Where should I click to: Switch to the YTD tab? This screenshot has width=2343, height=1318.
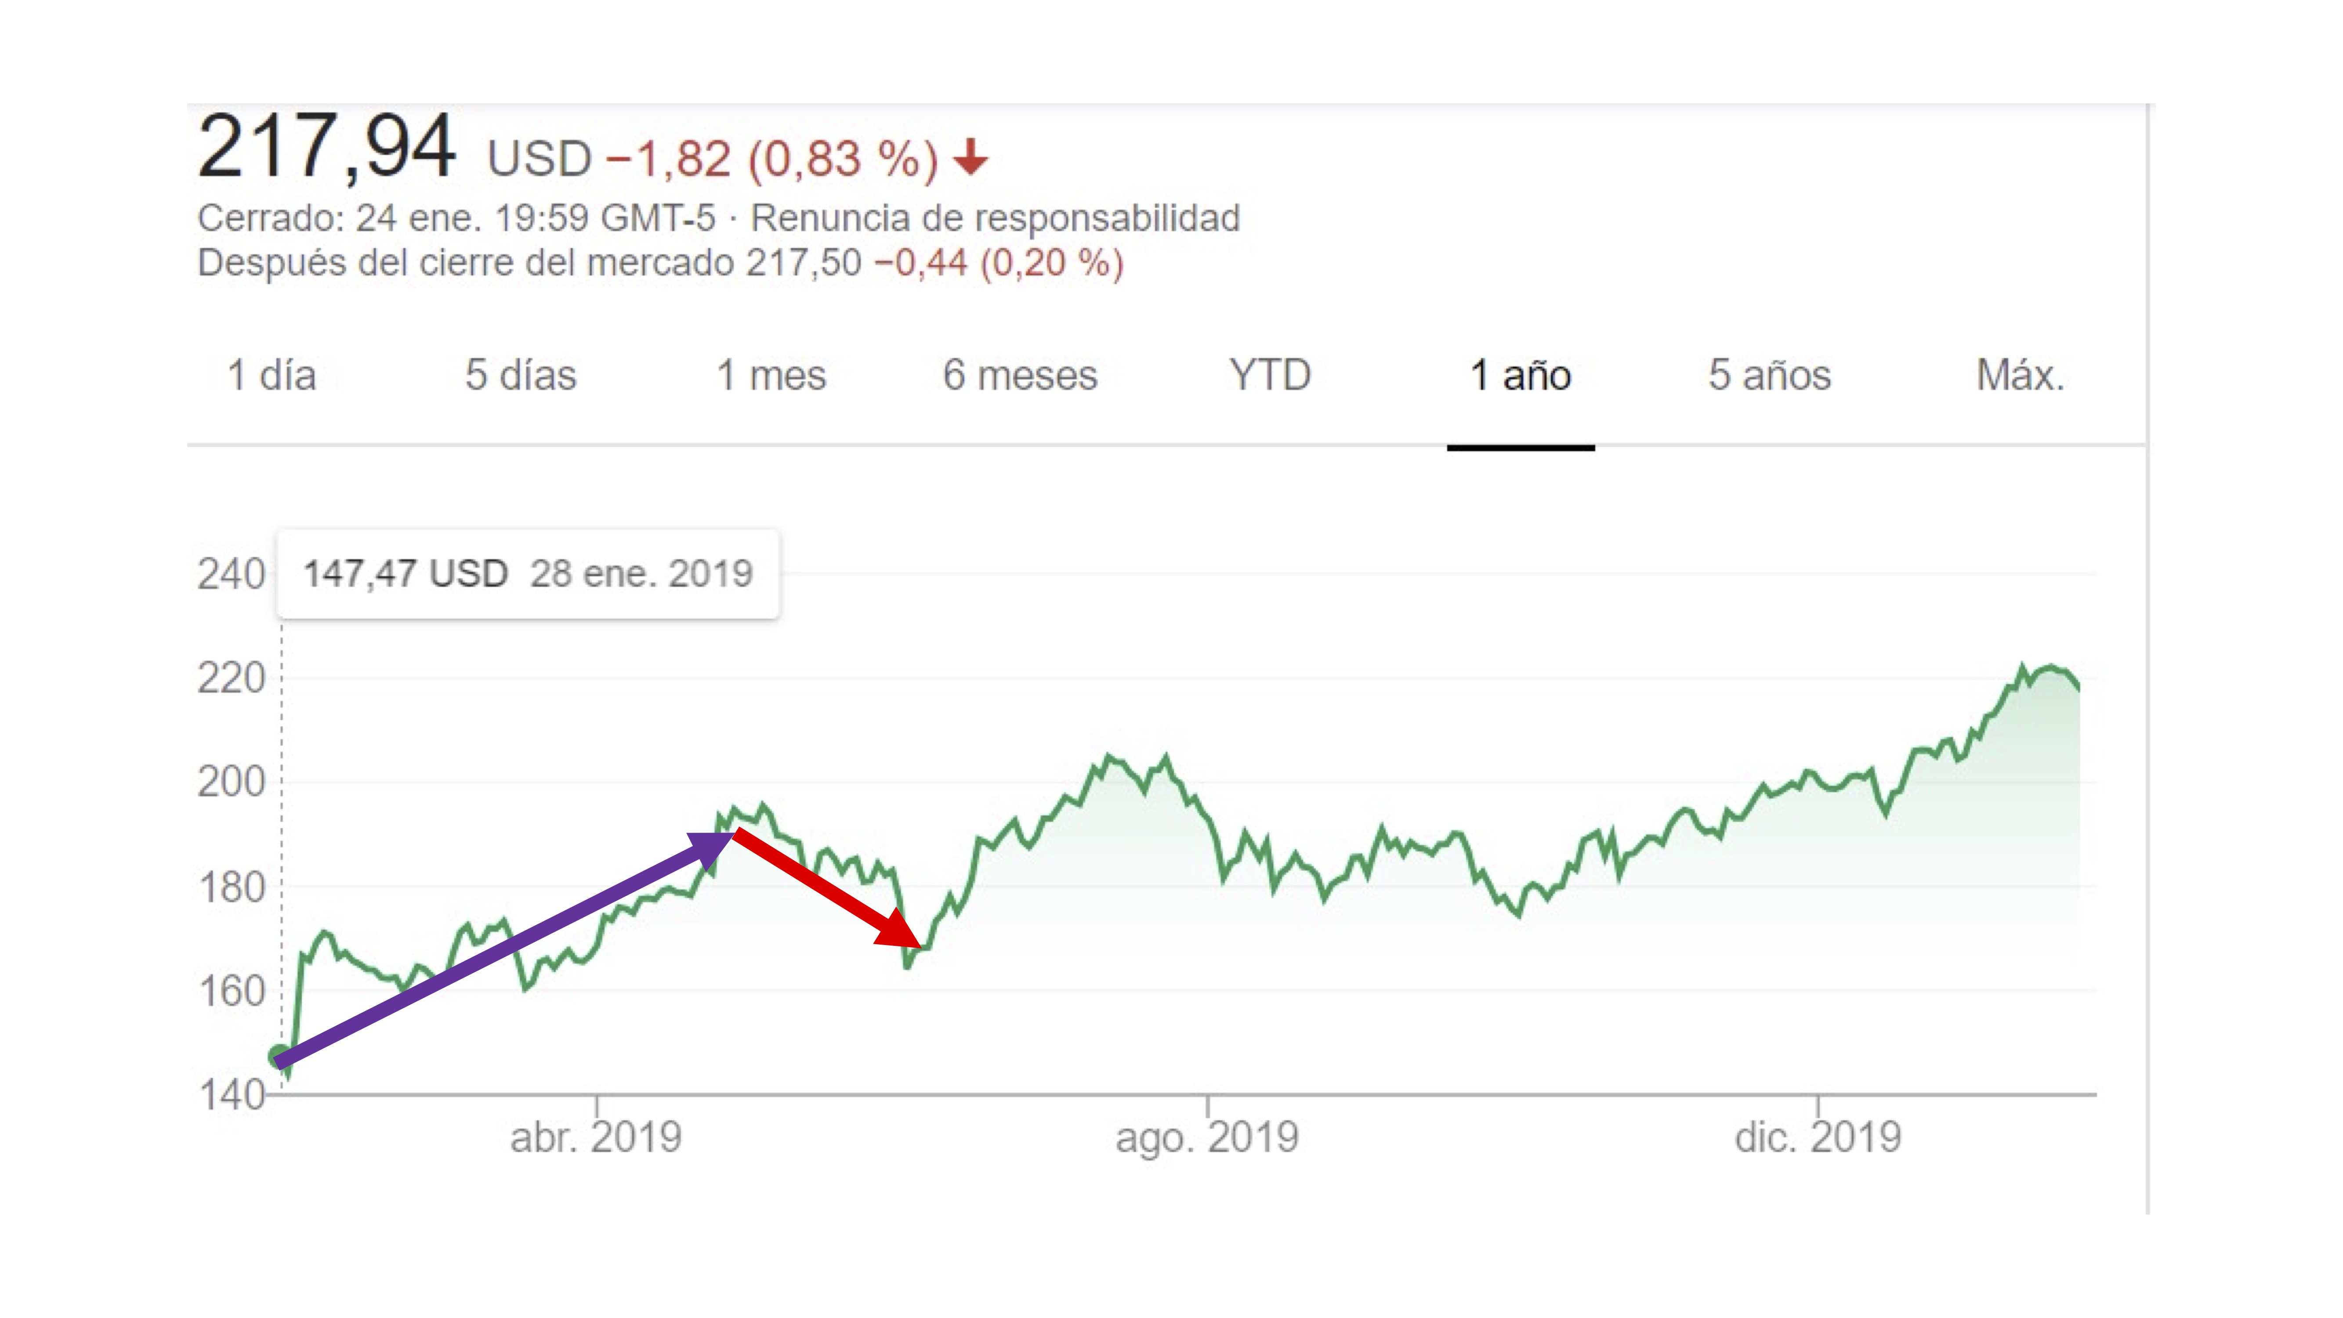(1270, 376)
